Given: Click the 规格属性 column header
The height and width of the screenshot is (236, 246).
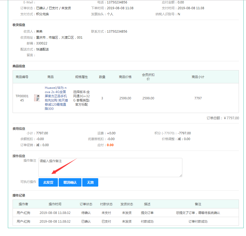Looking at the screenshot, I should pyautogui.click(x=81, y=77).
